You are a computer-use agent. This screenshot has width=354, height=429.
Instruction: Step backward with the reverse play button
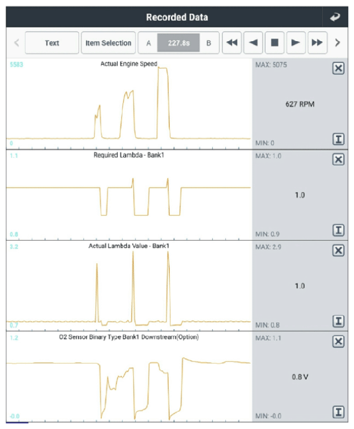(x=253, y=42)
